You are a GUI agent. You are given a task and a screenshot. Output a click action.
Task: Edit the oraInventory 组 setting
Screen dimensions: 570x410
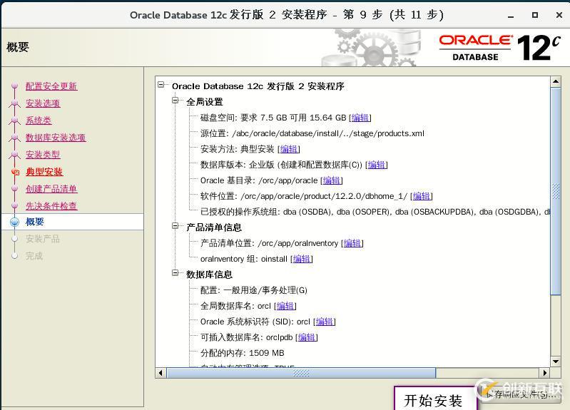(x=302, y=259)
